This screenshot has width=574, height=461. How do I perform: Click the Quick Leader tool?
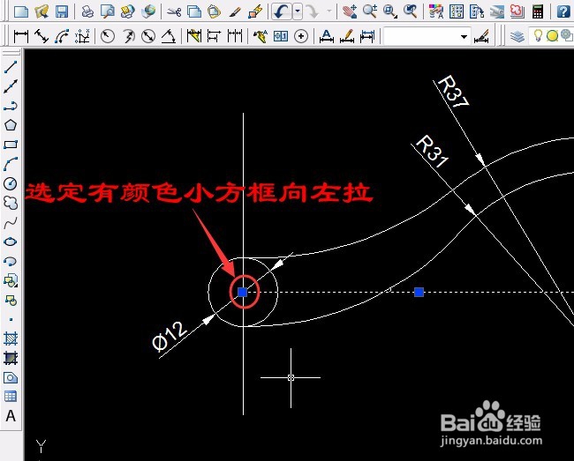(x=261, y=36)
